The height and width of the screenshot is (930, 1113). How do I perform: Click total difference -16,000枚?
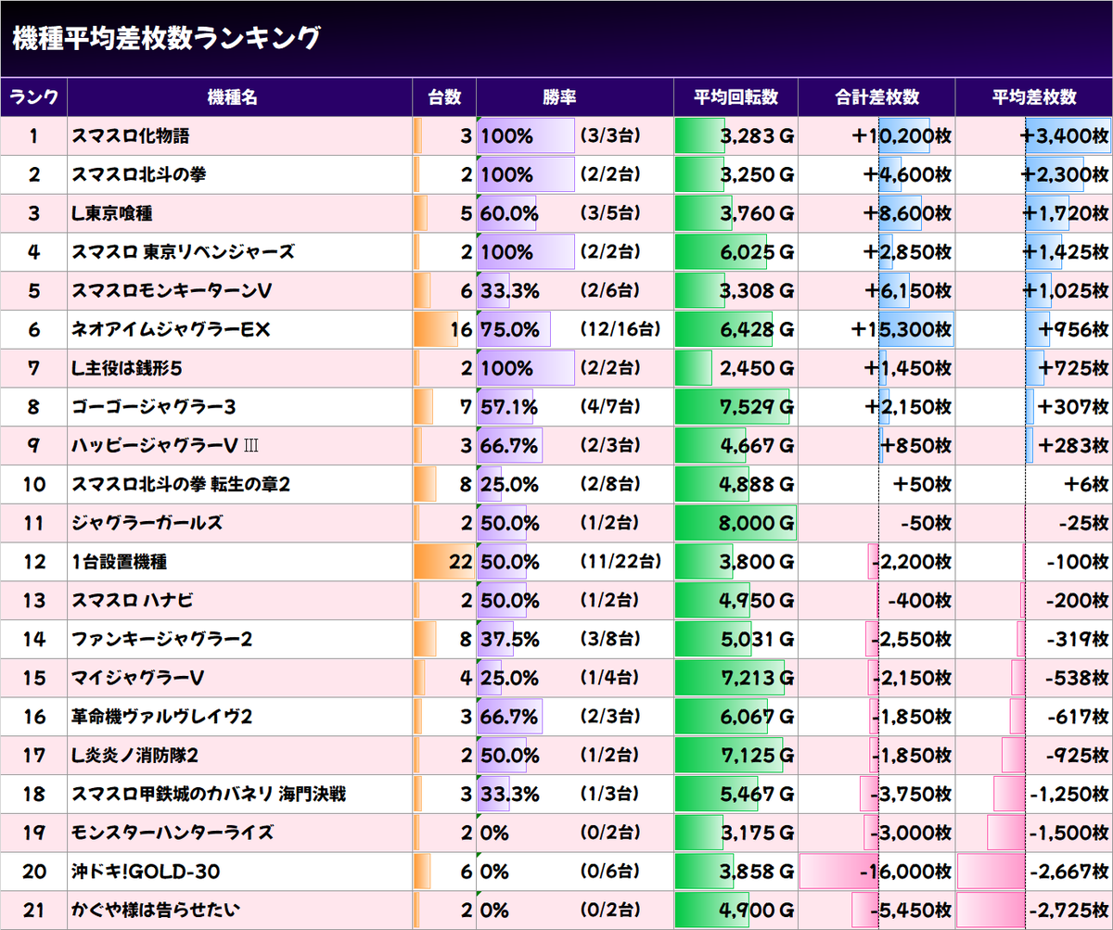(x=904, y=872)
